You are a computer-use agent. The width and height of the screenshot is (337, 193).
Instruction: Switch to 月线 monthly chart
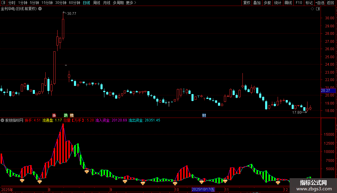coord(106,3)
